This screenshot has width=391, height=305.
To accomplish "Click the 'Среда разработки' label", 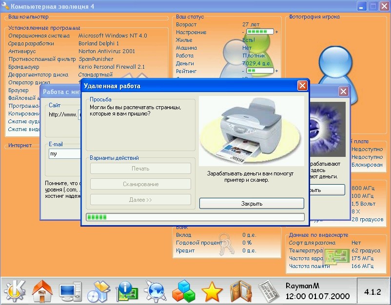I will pos(31,43).
